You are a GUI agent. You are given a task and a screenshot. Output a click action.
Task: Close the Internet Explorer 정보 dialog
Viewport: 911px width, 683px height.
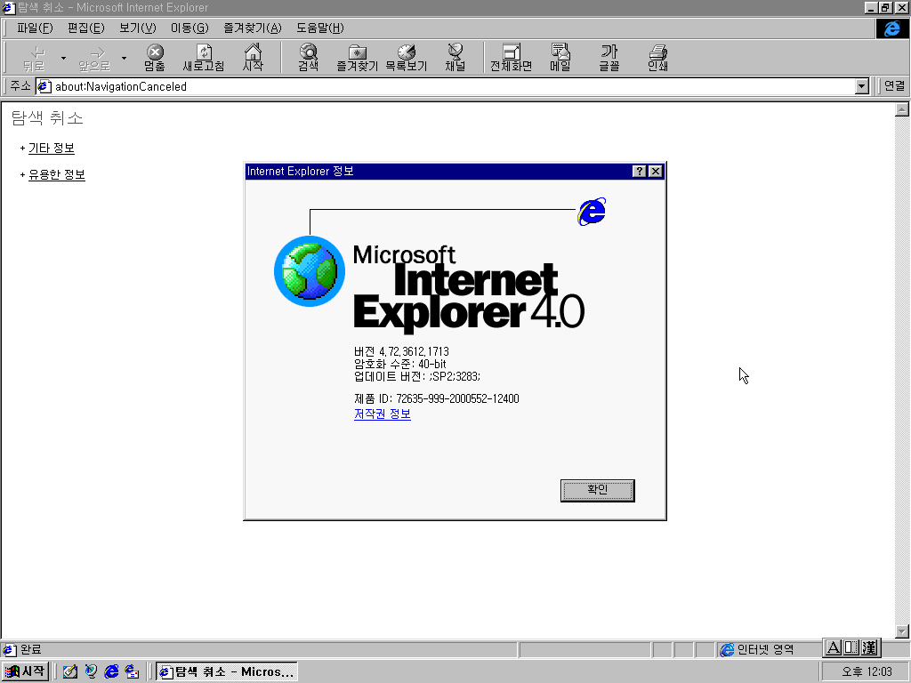pyautogui.click(x=656, y=171)
